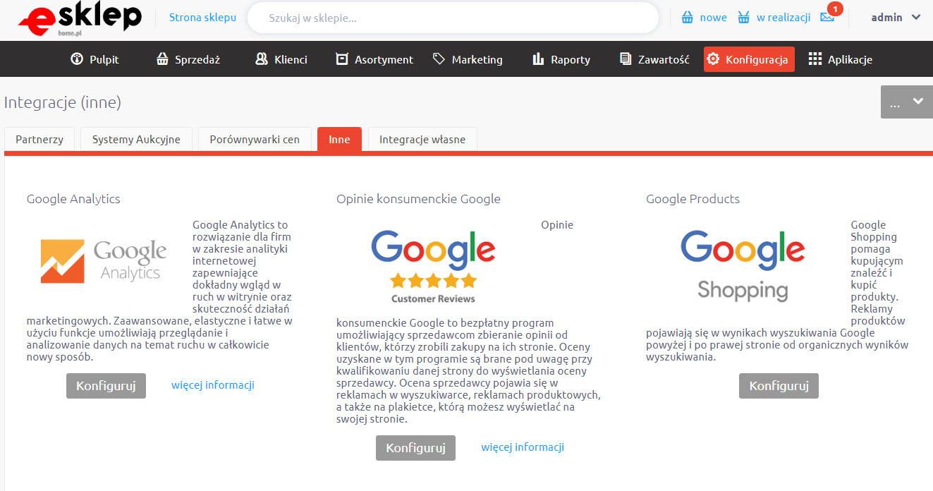Screen dimensions: 933x491
Task: Click the Raporty bar chart icon
Action: [539, 59]
